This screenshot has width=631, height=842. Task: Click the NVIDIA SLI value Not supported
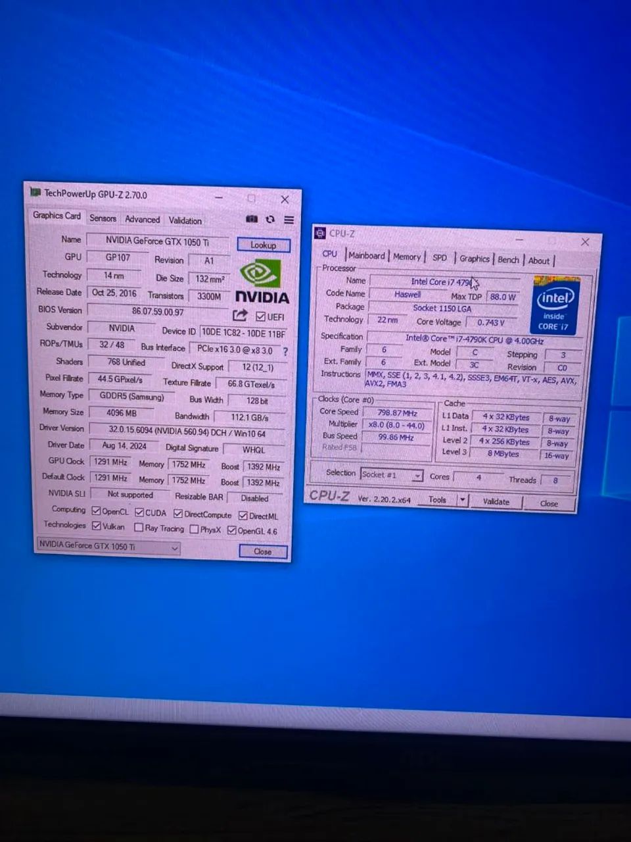[x=130, y=495]
